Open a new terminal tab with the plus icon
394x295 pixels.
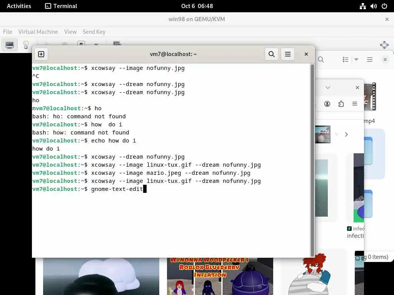coord(41,54)
